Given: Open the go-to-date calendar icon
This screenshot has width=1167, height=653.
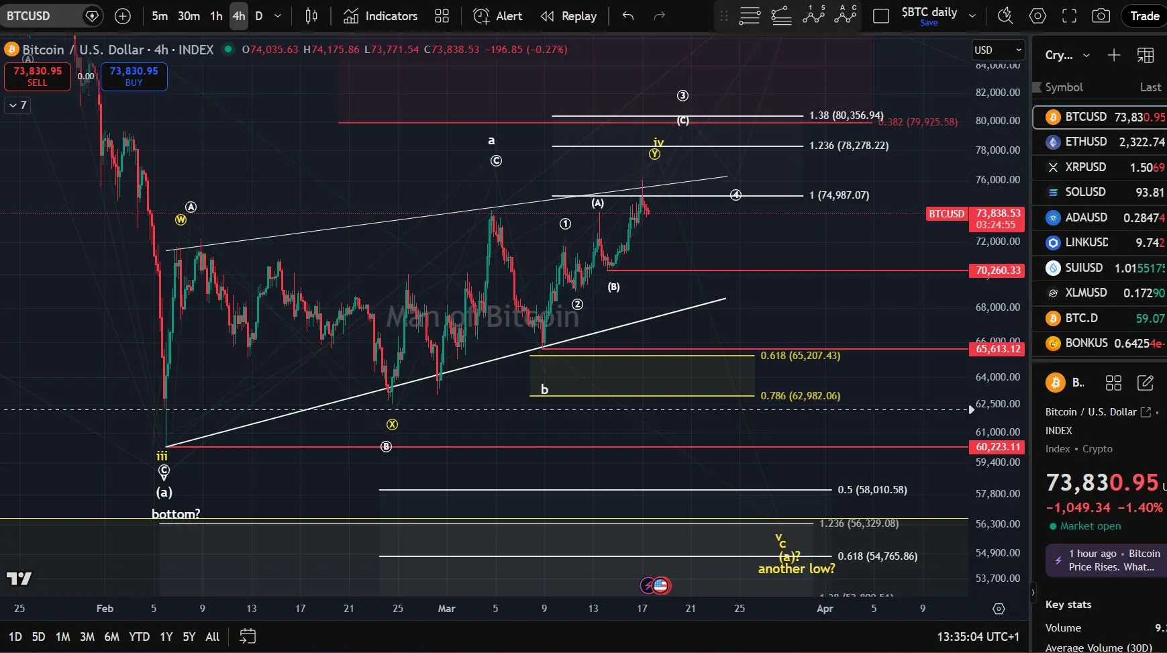Looking at the screenshot, I should point(248,636).
